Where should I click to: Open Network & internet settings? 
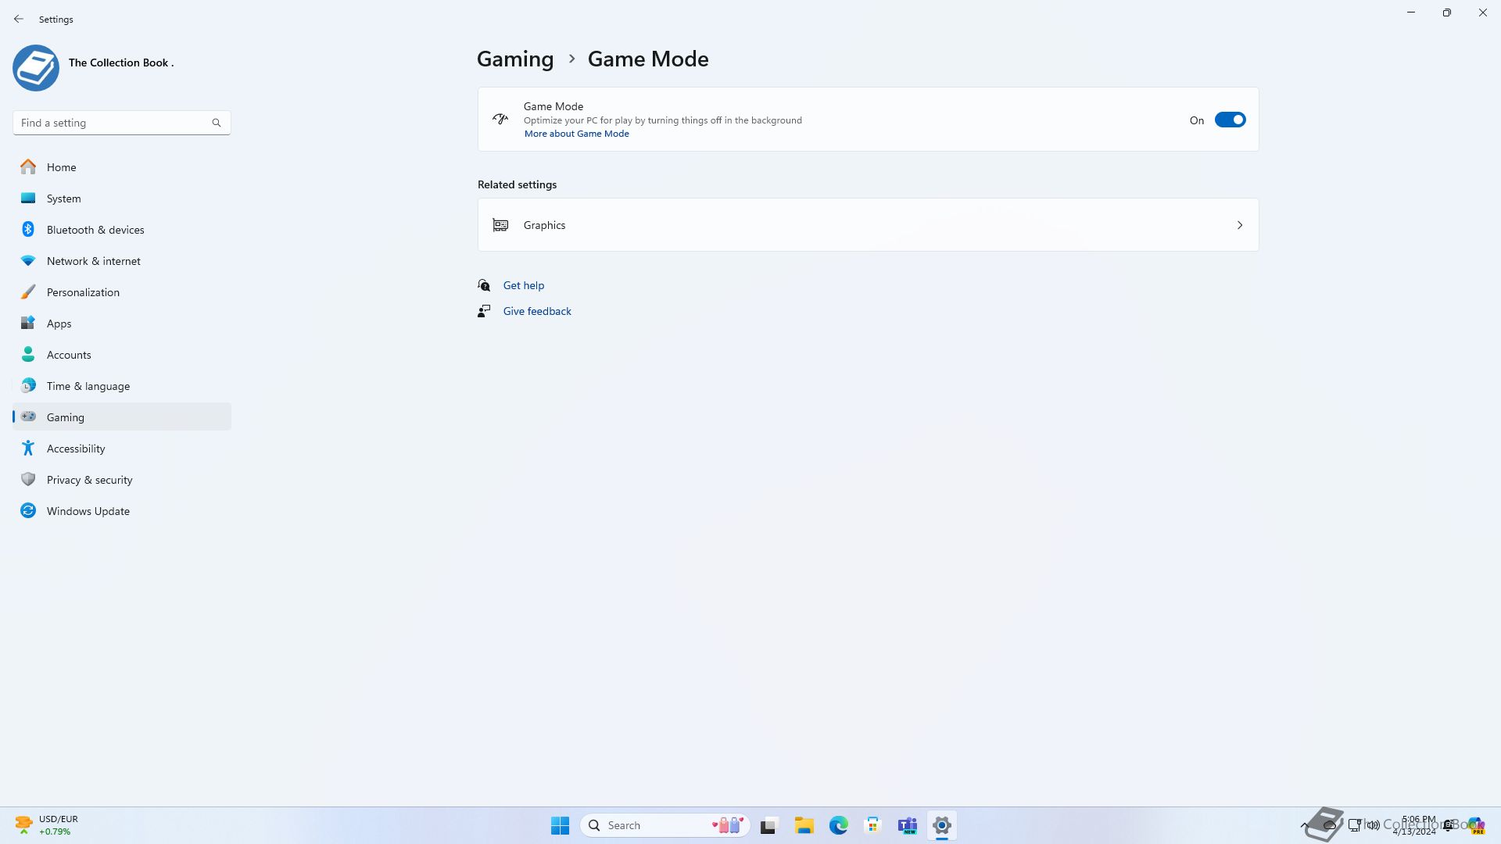click(122, 261)
